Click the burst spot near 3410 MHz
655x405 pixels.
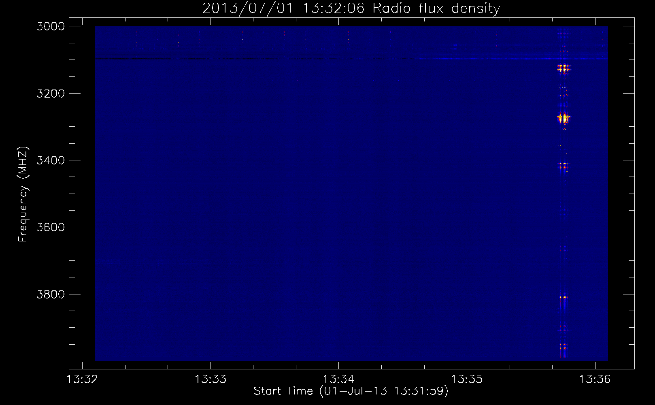pyautogui.click(x=564, y=166)
